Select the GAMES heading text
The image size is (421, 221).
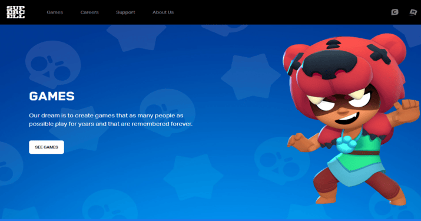52,96
